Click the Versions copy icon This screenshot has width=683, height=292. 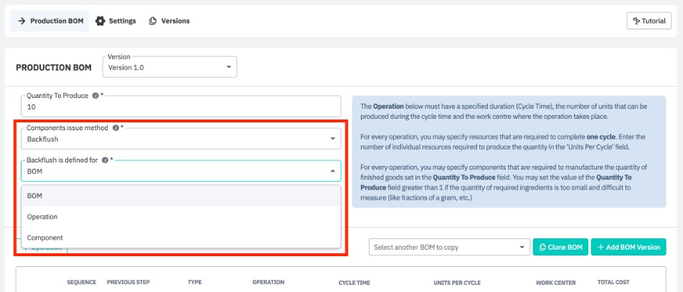coord(153,21)
